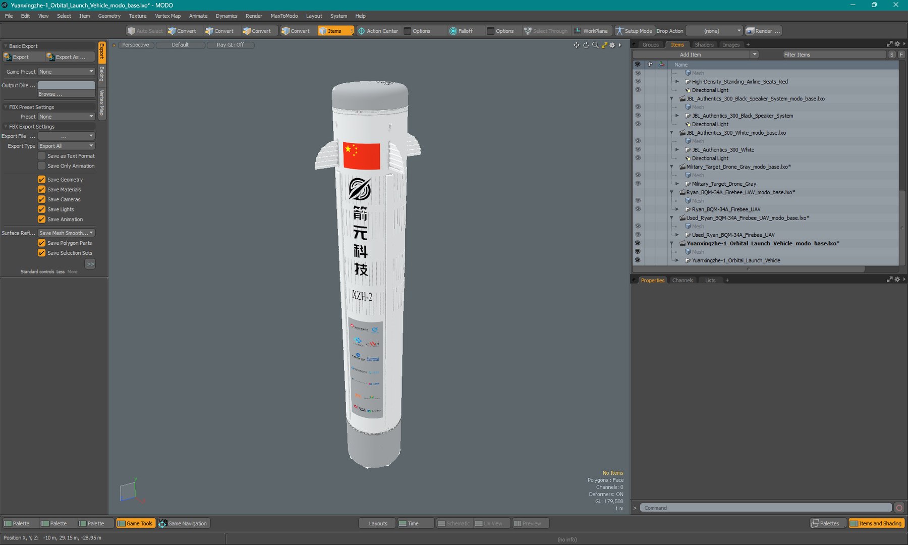Click the Auto Select toolbar icon
The width and height of the screenshot is (908, 545).
pos(145,31)
